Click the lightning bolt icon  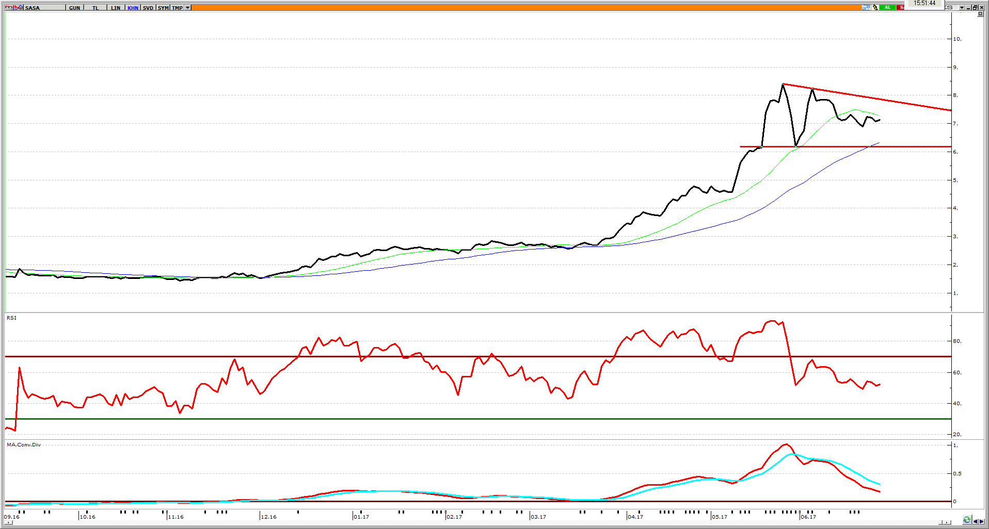tap(875, 7)
